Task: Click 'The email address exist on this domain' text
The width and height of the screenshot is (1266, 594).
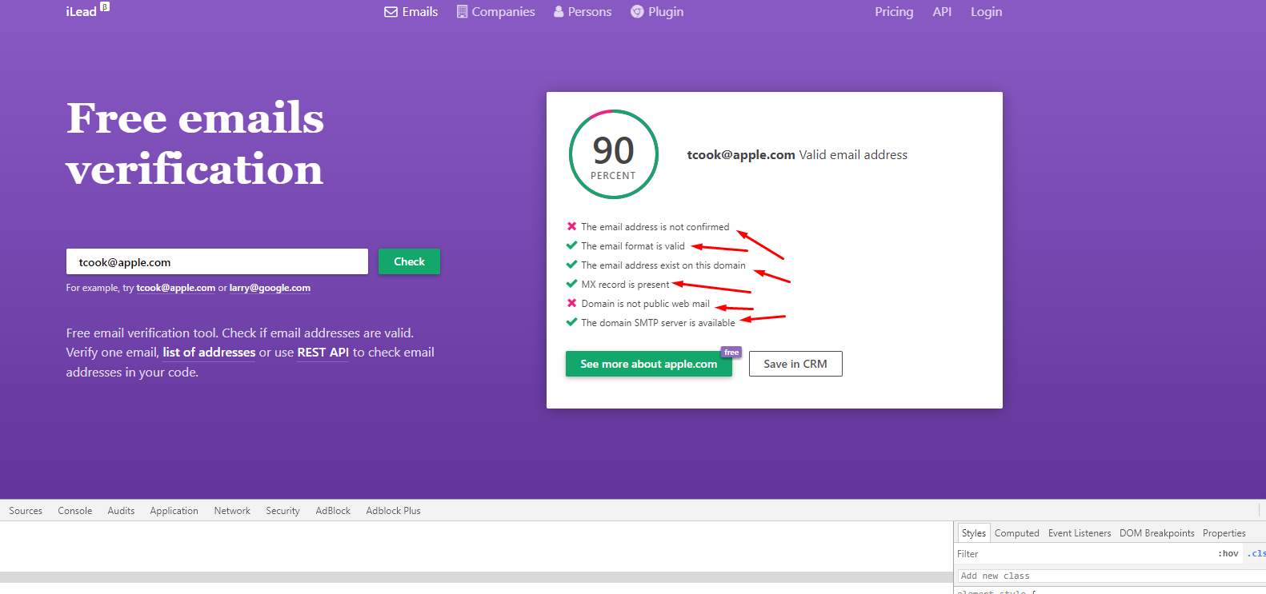Action: [x=663, y=265]
